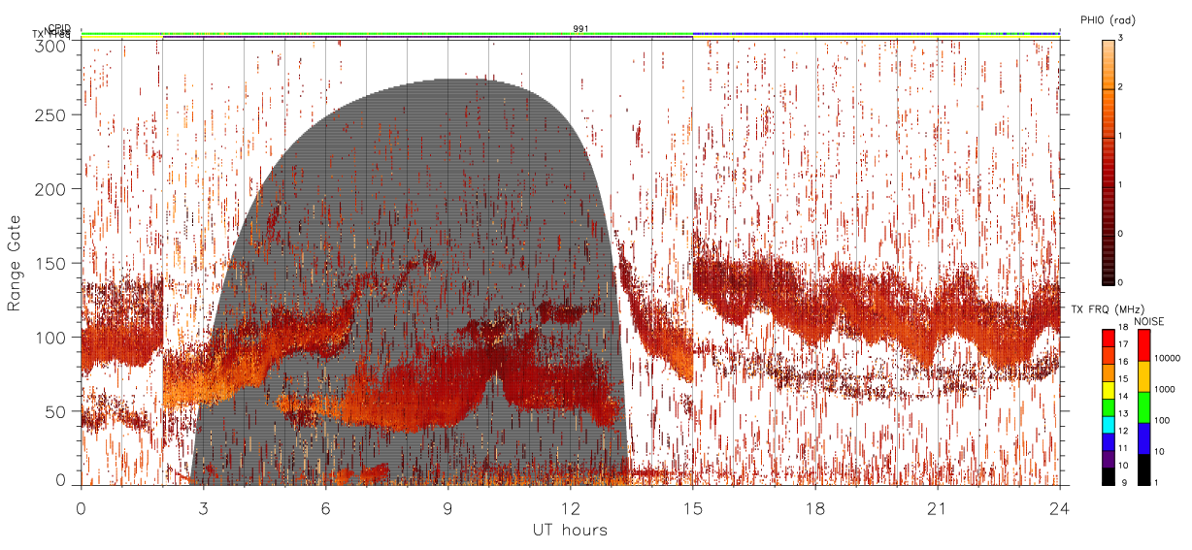
Task: Click the 14 label on TX FRQ legend
Action: [x=1122, y=397]
